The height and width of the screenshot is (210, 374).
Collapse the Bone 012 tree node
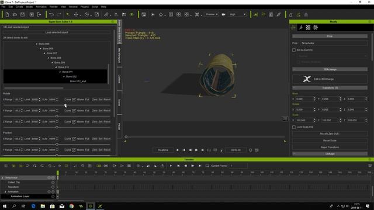[64, 76]
